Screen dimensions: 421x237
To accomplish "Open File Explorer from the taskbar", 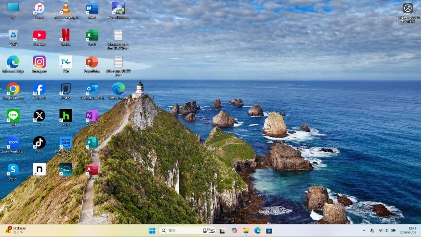I will [x=246, y=231].
